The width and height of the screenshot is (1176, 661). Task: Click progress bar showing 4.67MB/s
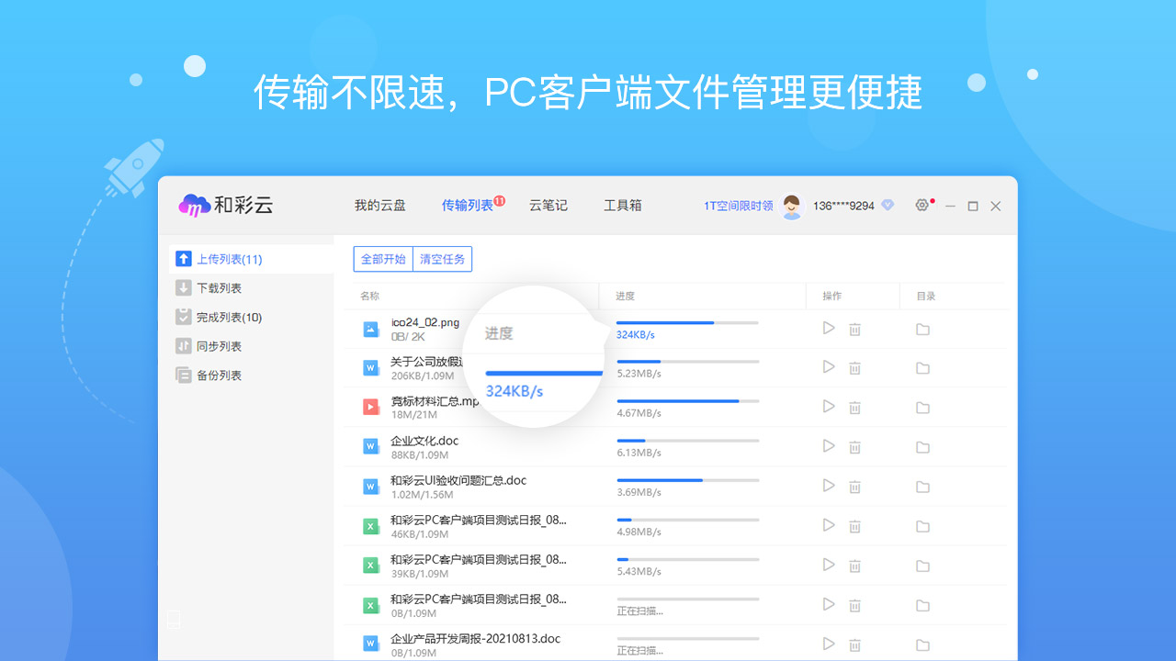point(687,401)
